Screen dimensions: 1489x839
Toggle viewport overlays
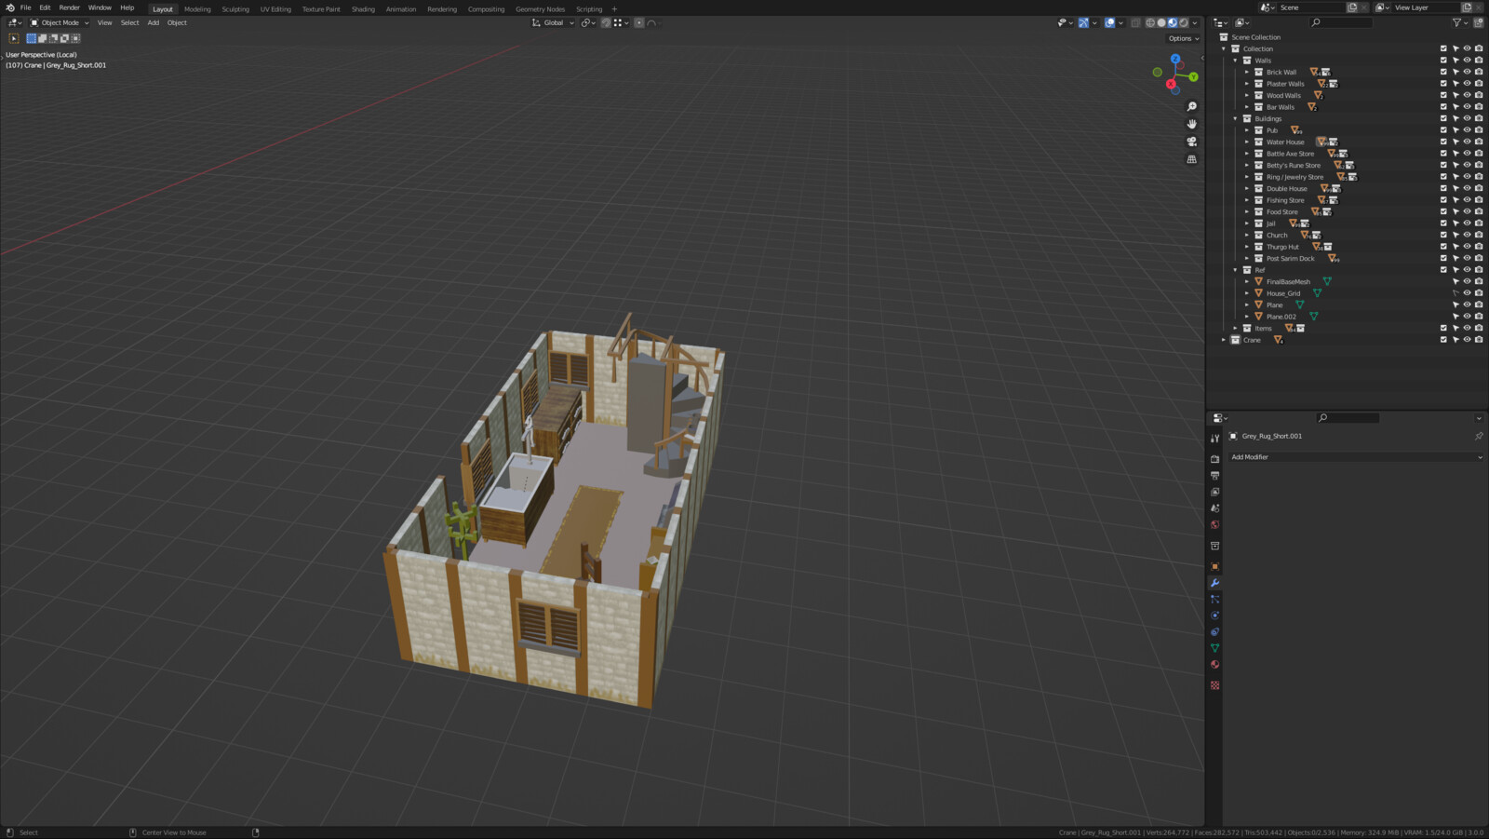pyautogui.click(x=1109, y=22)
